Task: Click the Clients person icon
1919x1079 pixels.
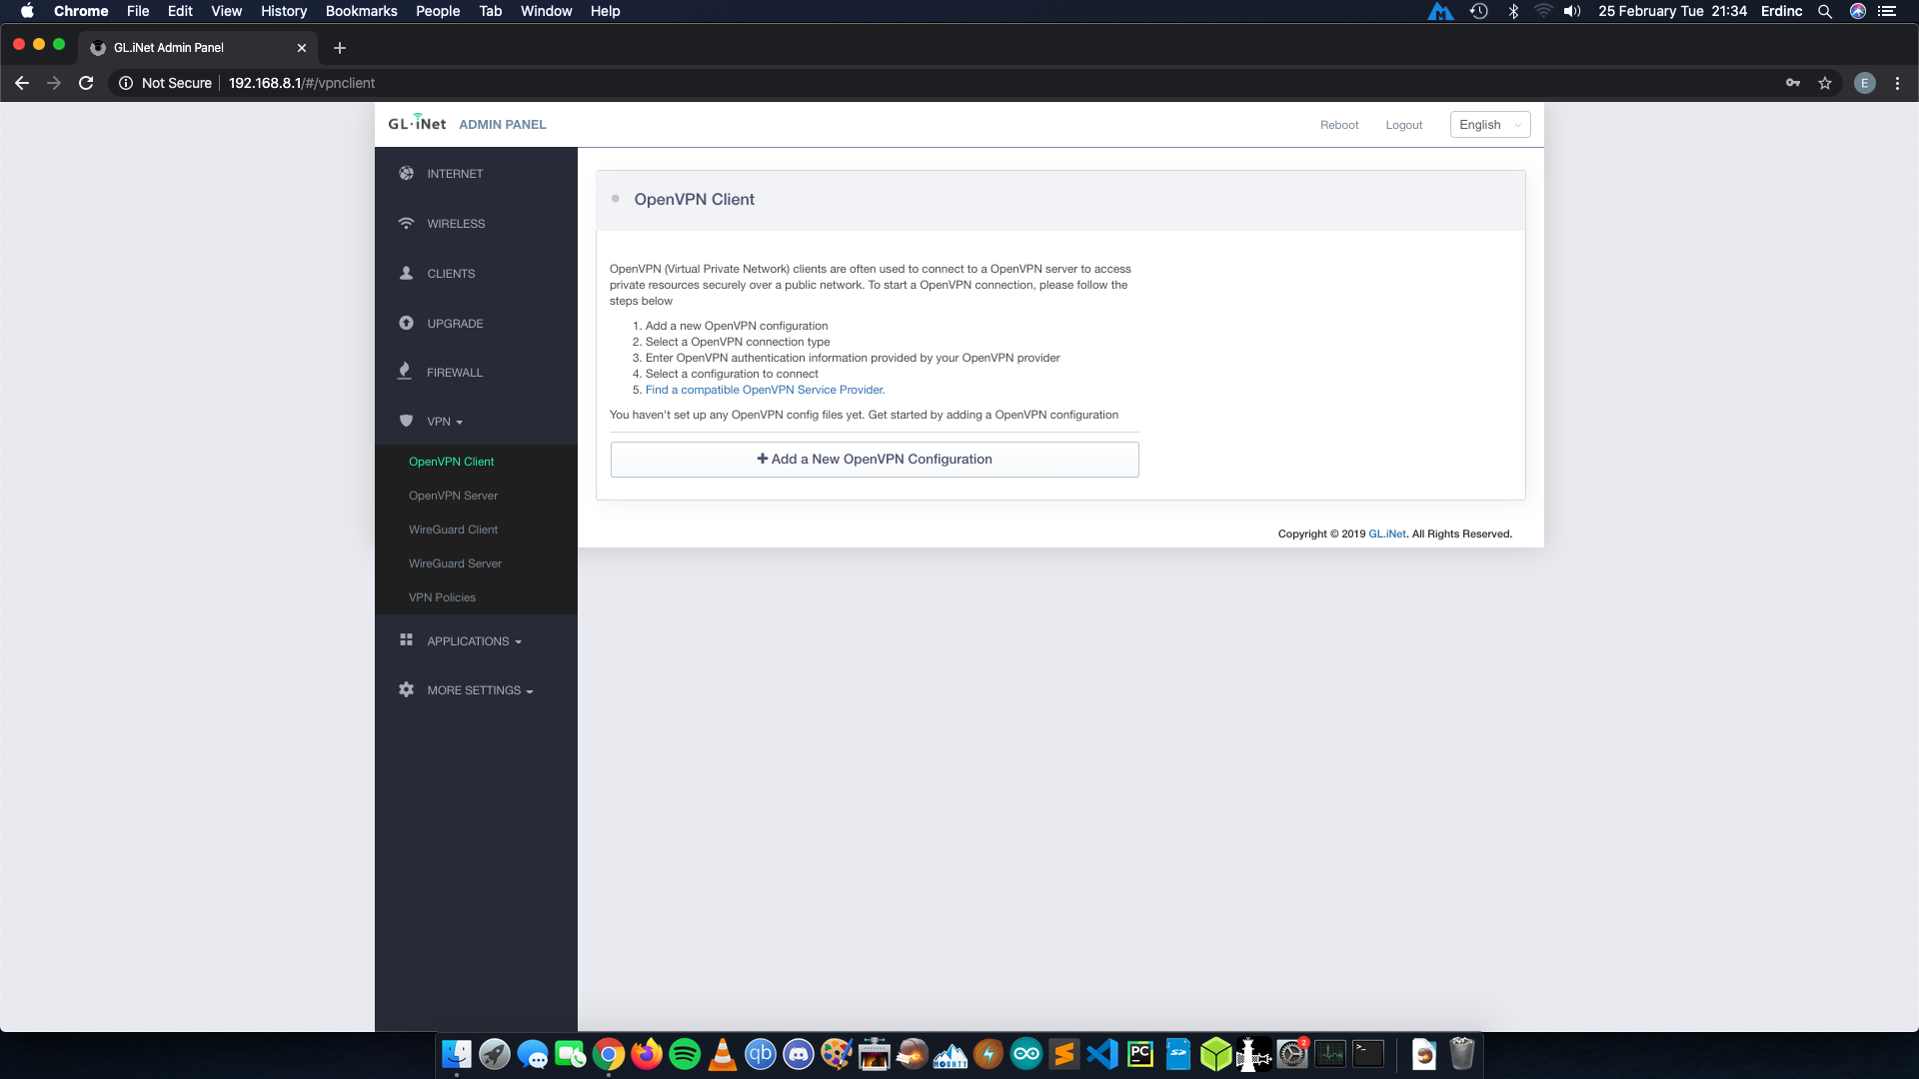Action: [x=406, y=273]
